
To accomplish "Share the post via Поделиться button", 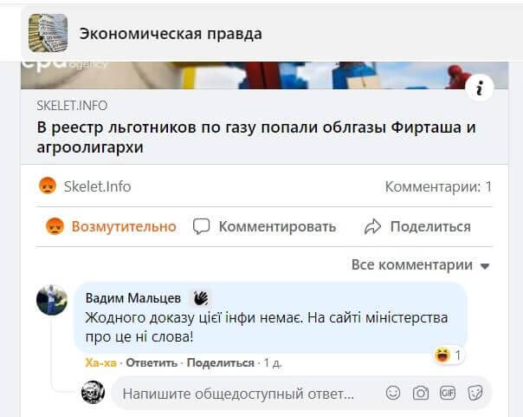I will 417,226.
